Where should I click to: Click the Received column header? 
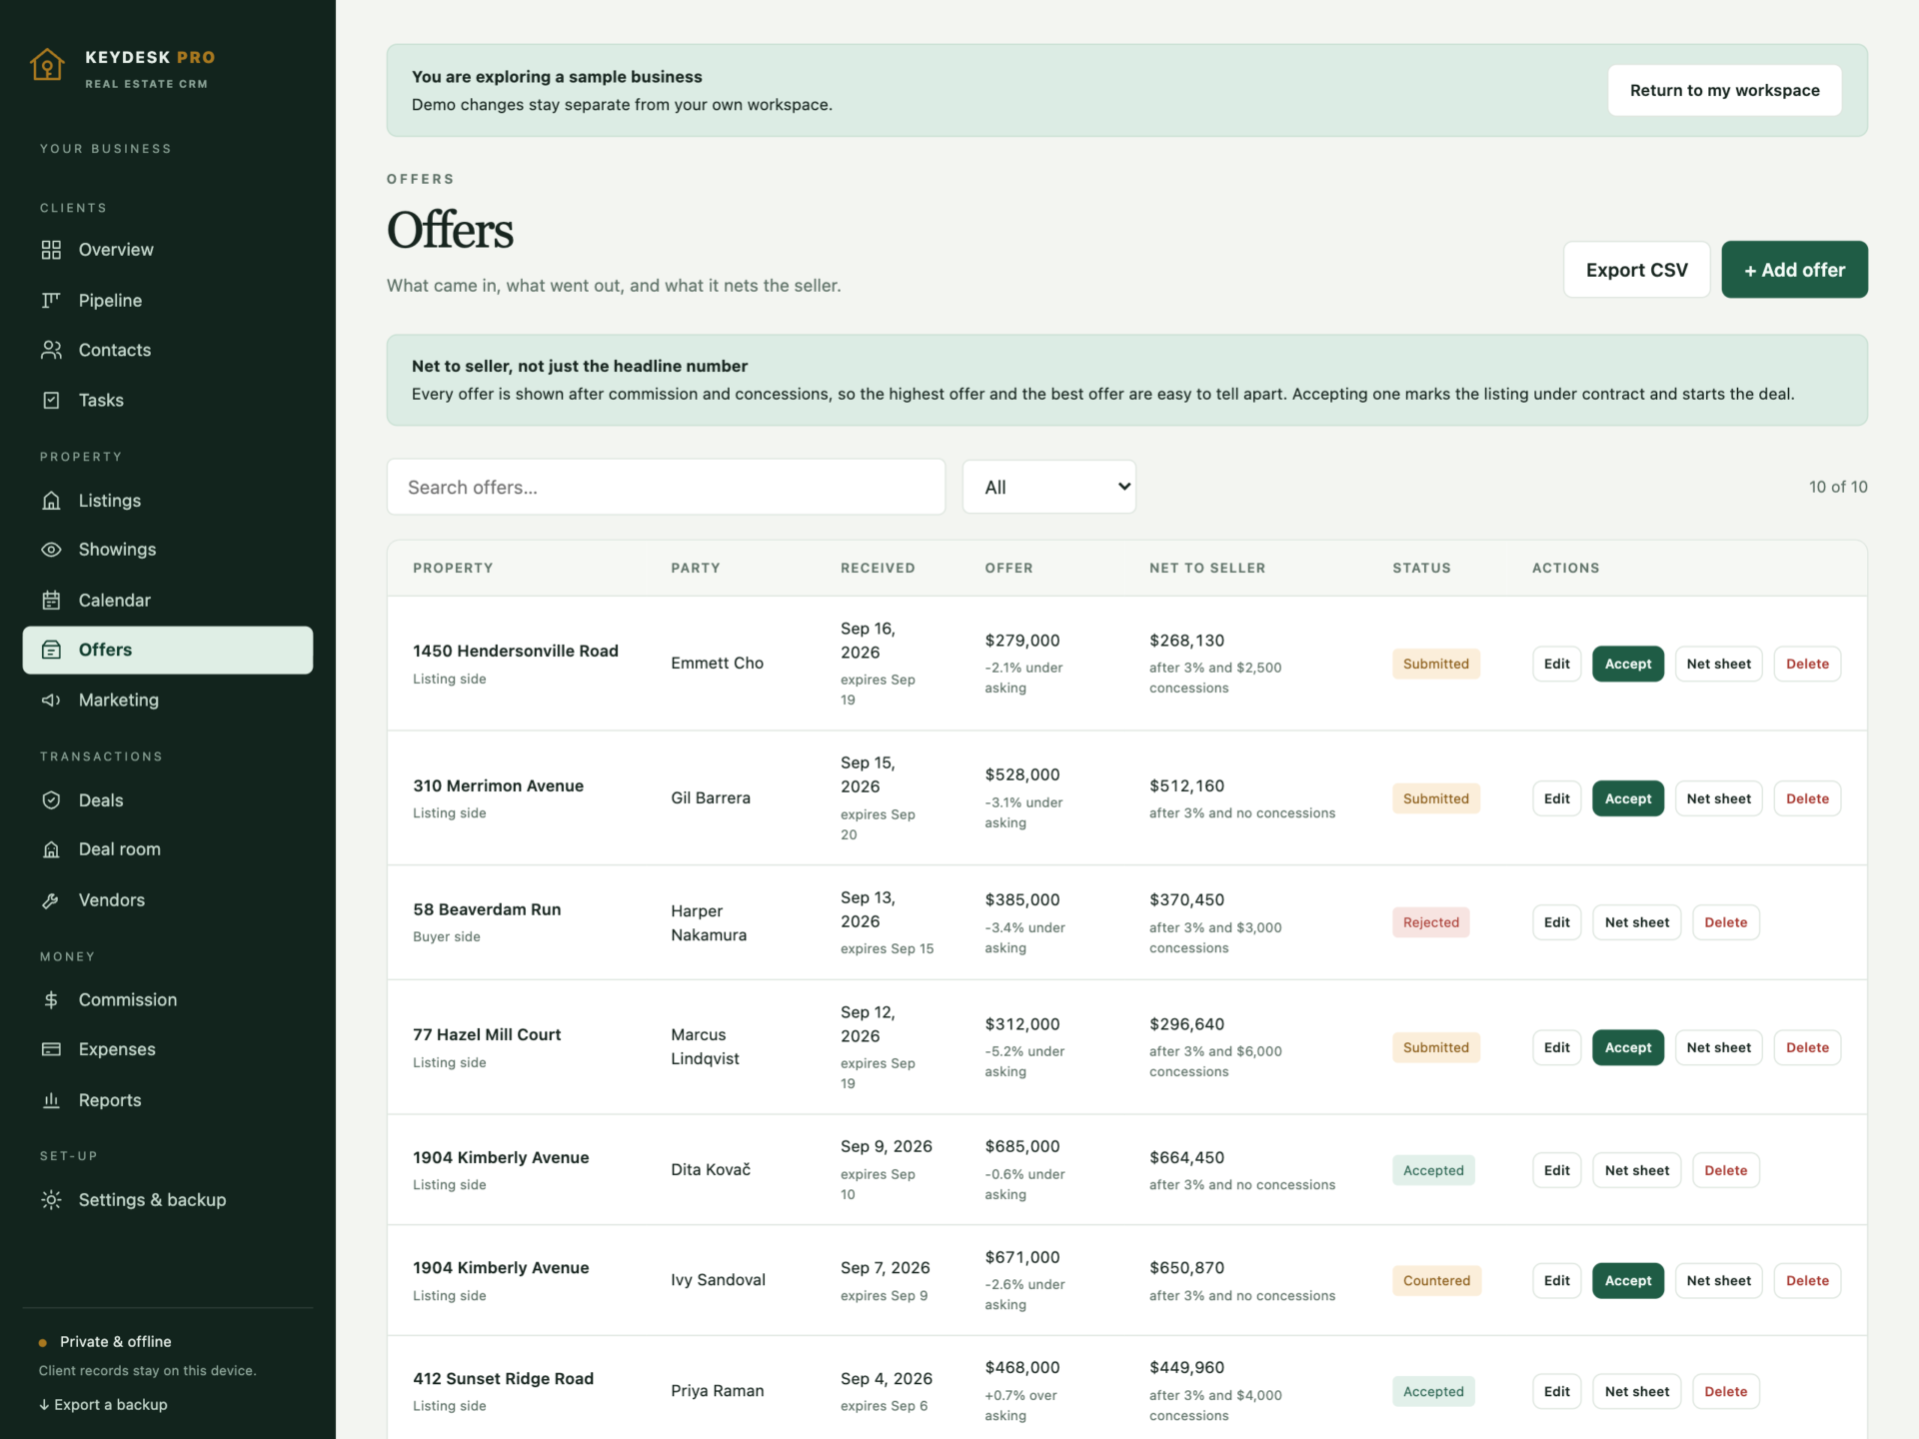click(x=878, y=568)
